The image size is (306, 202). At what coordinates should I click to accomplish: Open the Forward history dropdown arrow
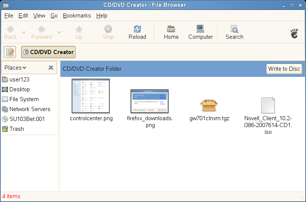[59, 32]
